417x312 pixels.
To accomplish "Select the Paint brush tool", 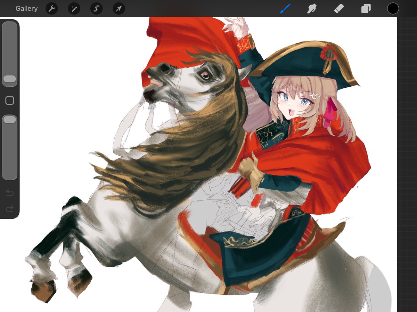I will click(x=285, y=9).
